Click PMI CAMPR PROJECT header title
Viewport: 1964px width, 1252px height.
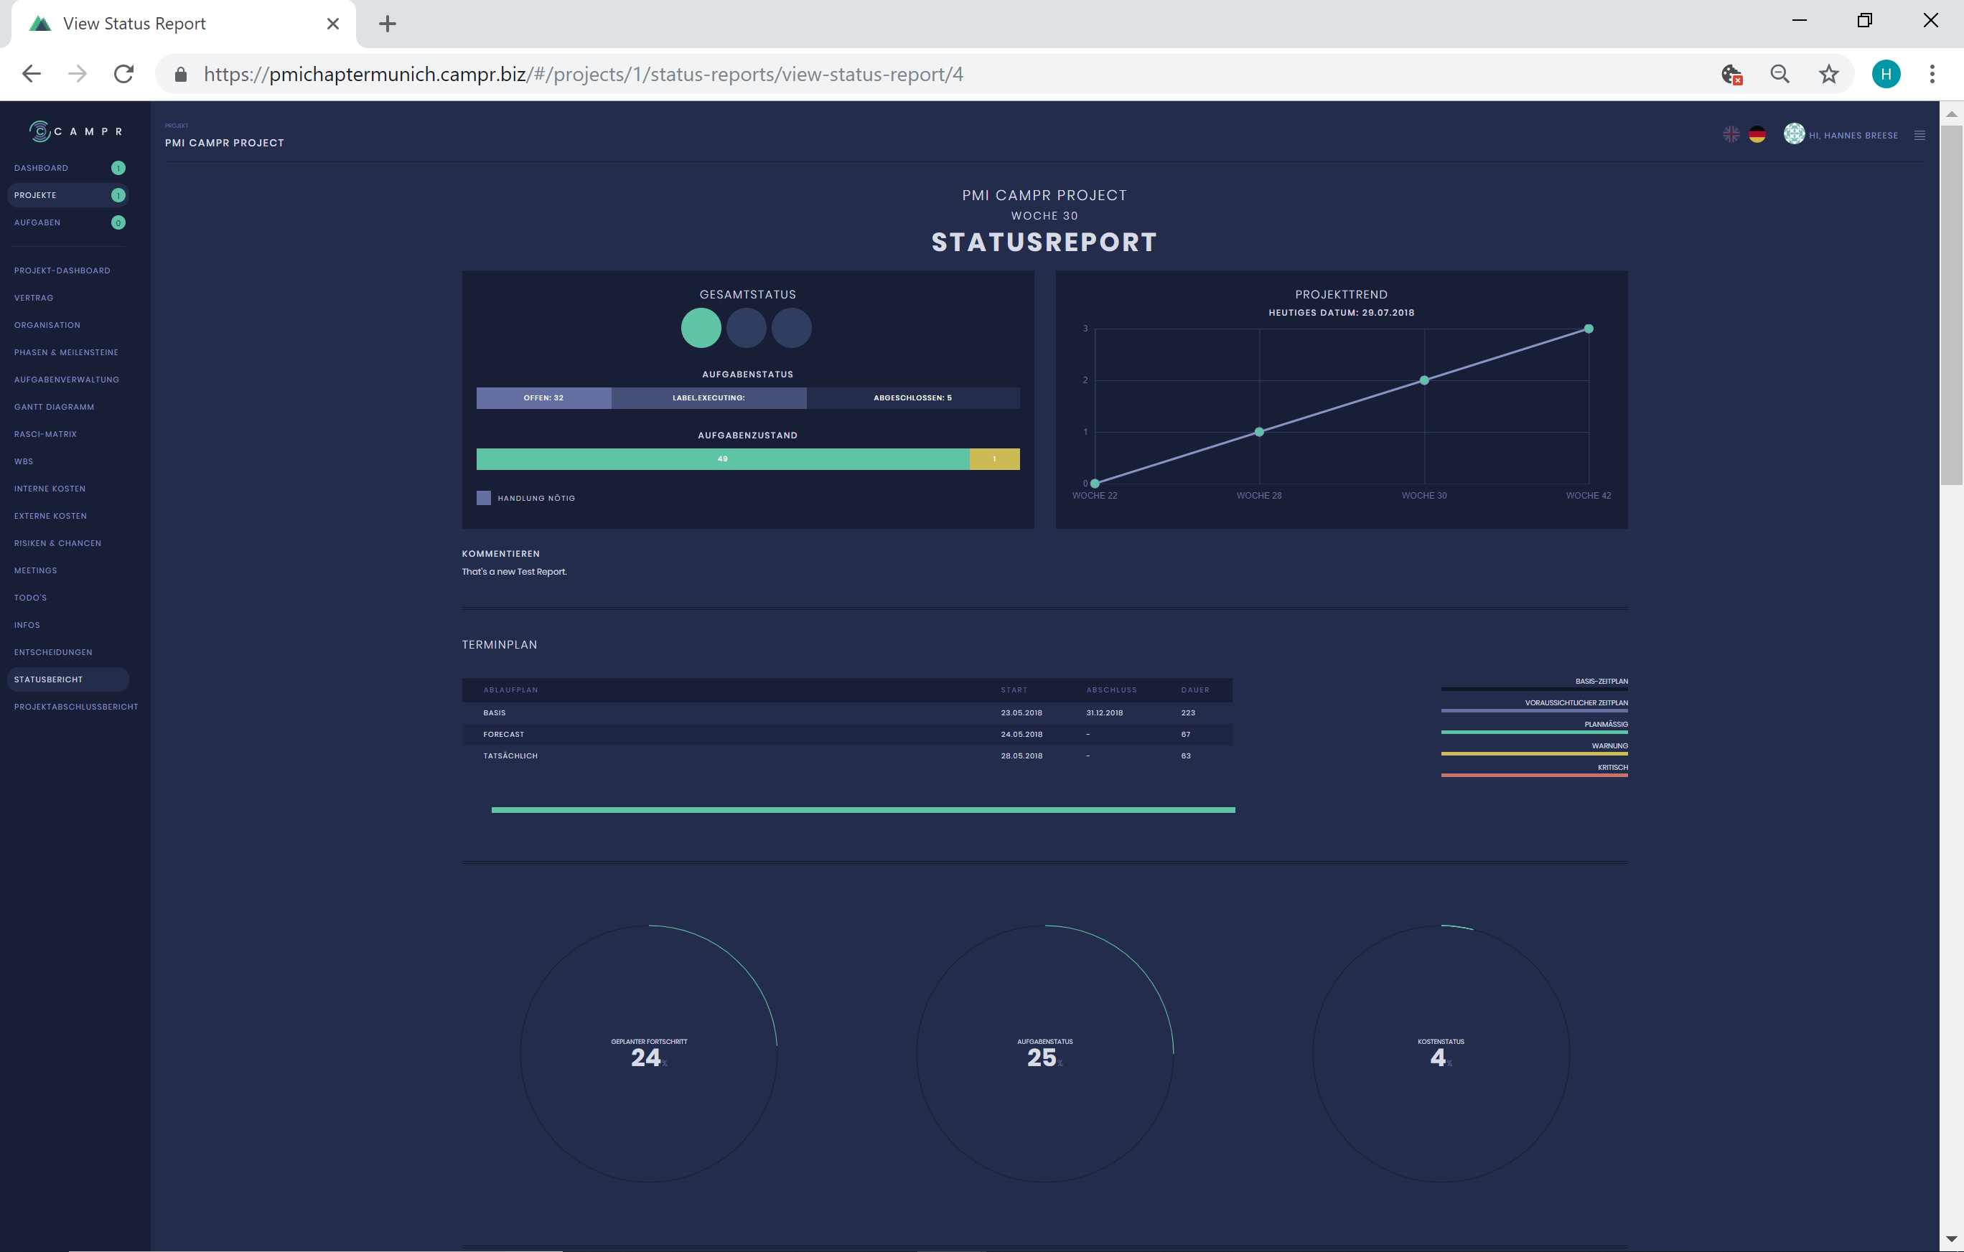[x=224, y=143]
